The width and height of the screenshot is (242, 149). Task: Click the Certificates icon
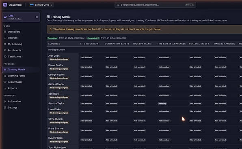(5, 57)
